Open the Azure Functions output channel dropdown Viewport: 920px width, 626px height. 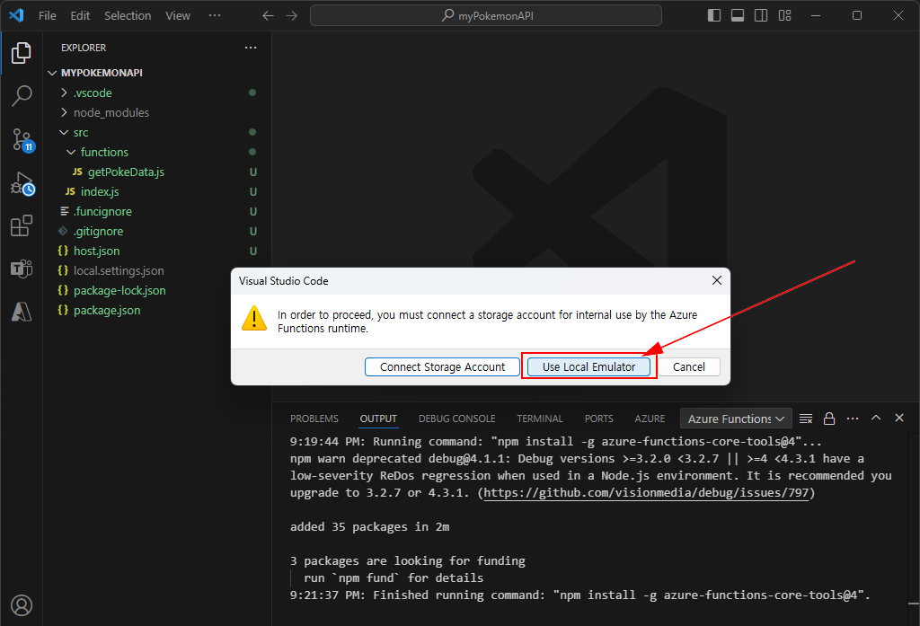tap(736, 419)
